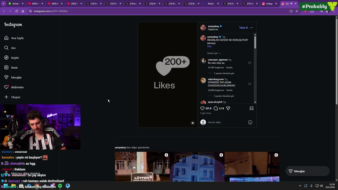Open the first LÜTFEN reel thumbnail

pyautogui.click(x=142, y=167)
